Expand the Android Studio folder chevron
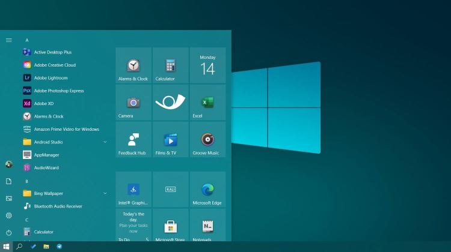This screenshot has width=451, height=252. click(105, 142)
